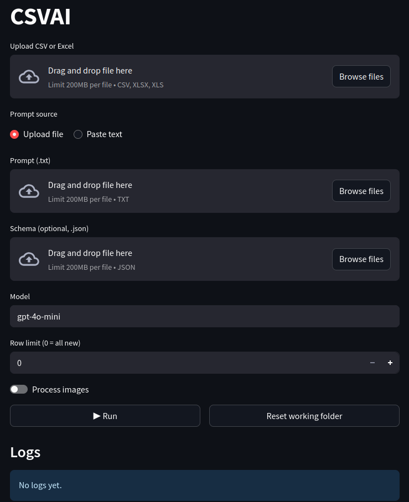Viewport: 409px width, 502px height.
Task: Click the cloud upload icon for CSV or Excel
Action: point(29,77)
